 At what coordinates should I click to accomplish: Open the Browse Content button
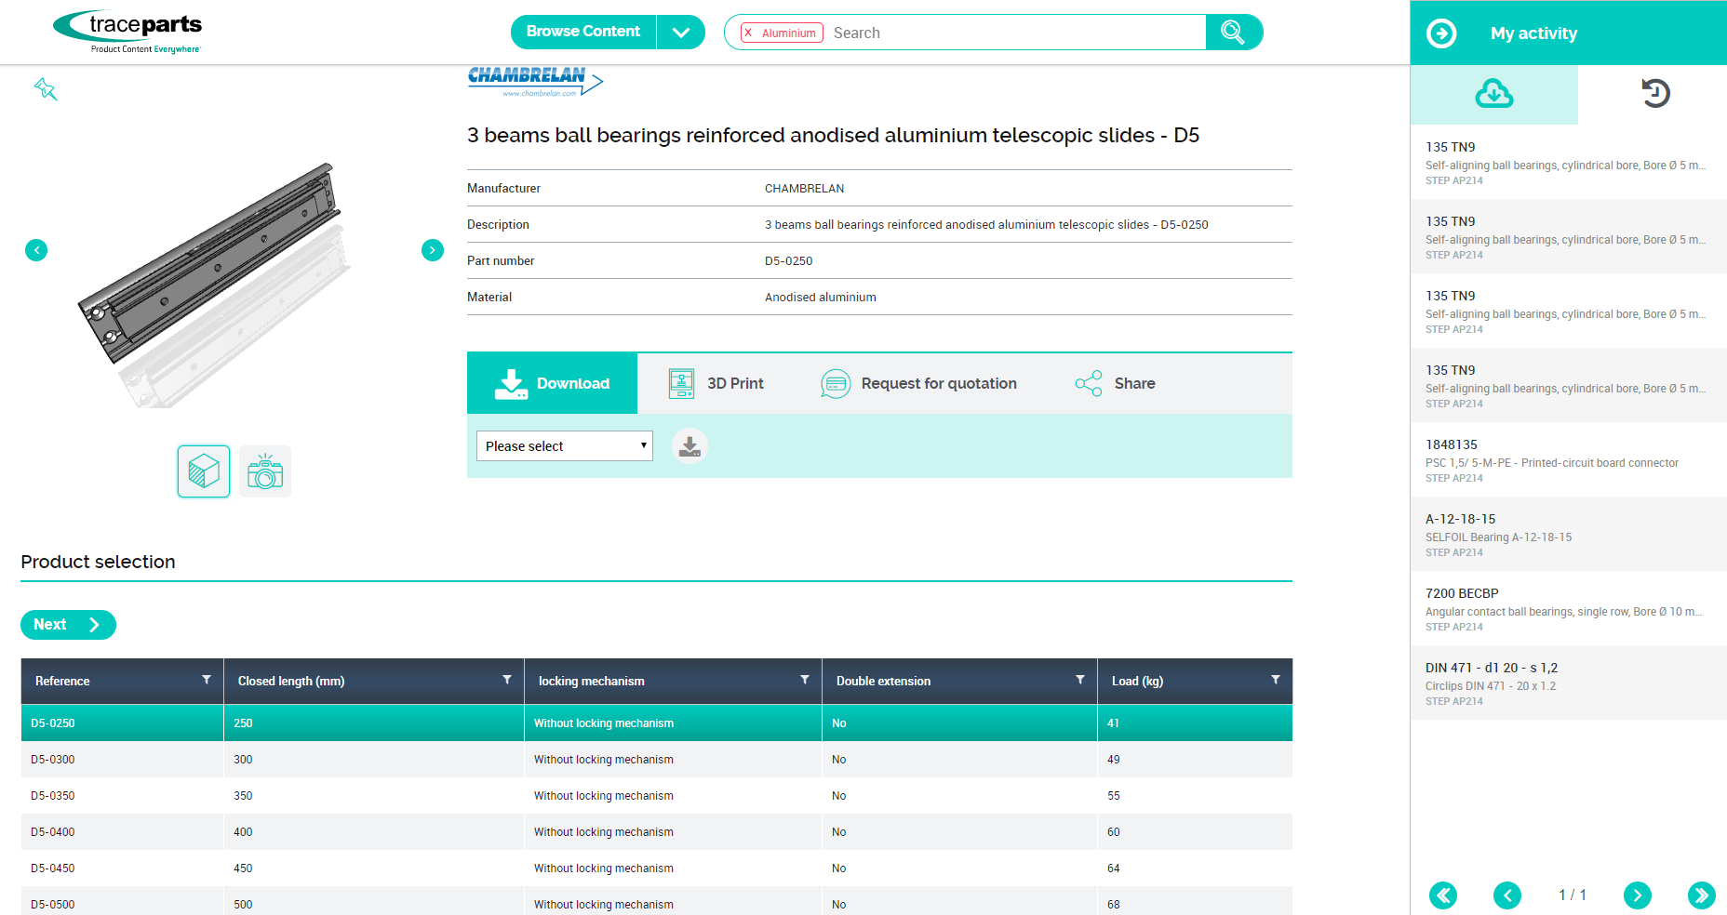click(x=583, y=32)
